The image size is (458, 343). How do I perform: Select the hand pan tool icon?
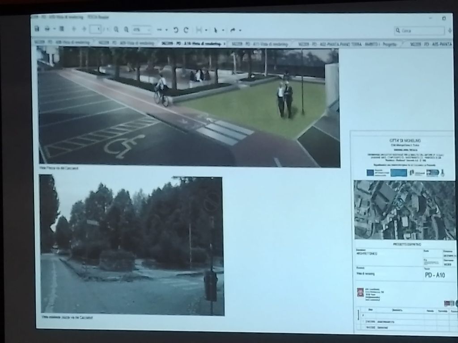tap(216, 30)
